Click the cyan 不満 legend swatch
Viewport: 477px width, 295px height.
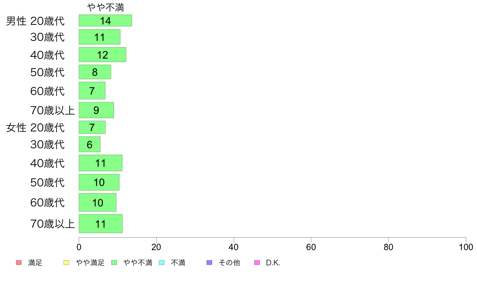[x=162, y=263]
